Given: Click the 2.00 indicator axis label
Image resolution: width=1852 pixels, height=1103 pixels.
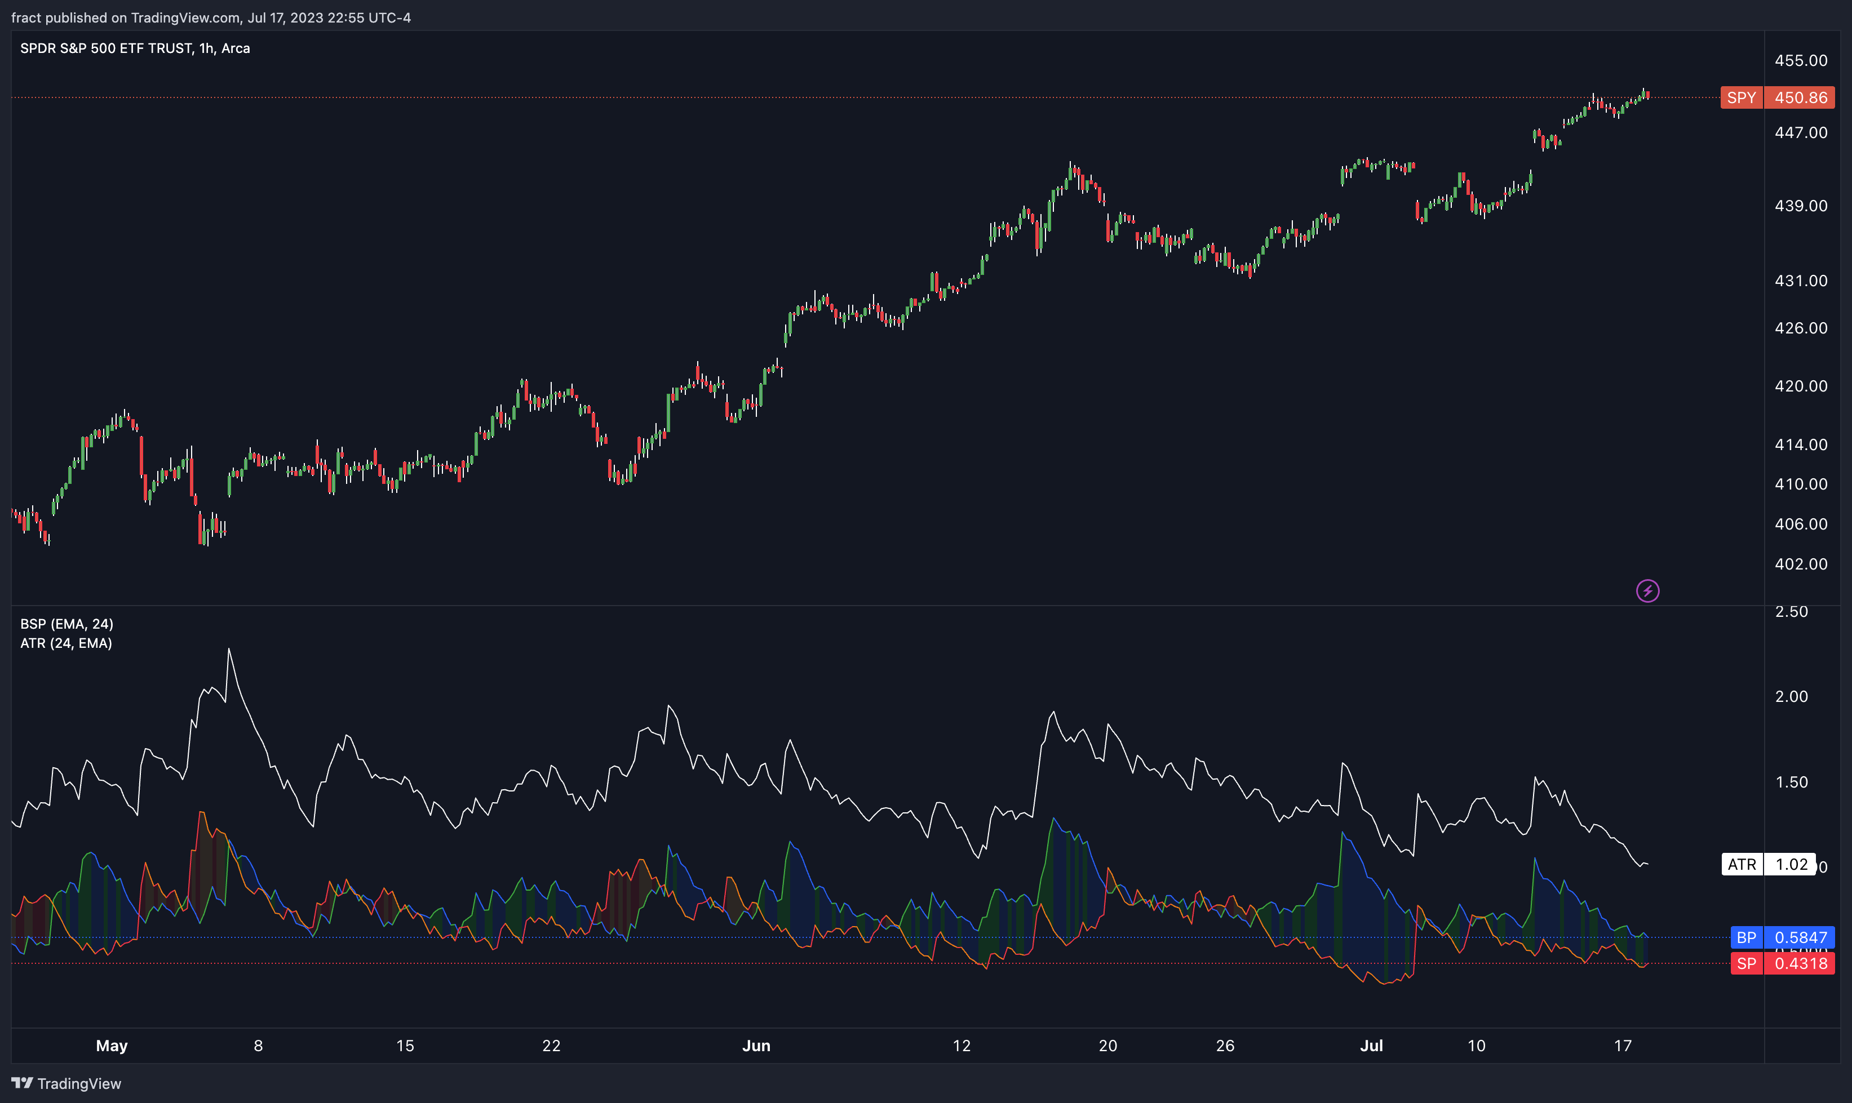Looking at the screenshot, I should [1791, 696].
